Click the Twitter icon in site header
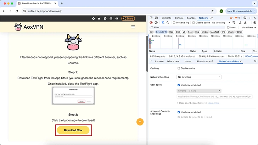This screenshot has height=145, width=258. tap(99, 18)
